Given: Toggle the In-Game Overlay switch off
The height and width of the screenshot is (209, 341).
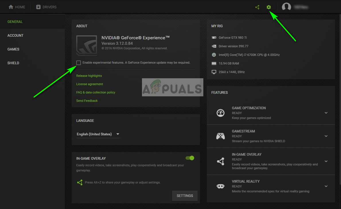Looking at the screenshot, I should pyautogui.click(x=190, y=158).
